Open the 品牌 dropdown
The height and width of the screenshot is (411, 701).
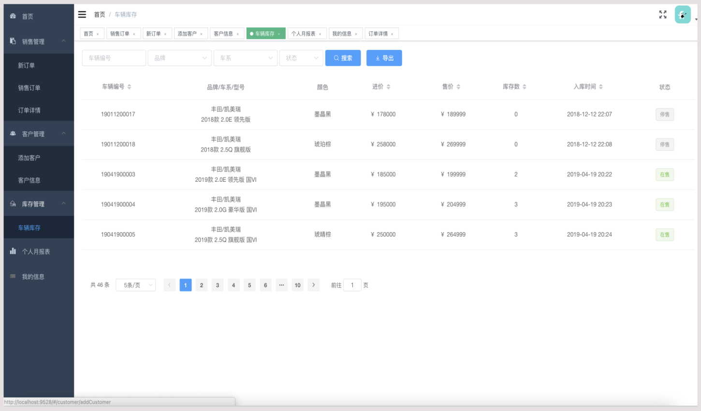[180, 58]
